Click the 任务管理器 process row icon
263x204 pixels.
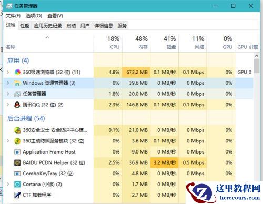pyautogui.click(x=17, y=94)
